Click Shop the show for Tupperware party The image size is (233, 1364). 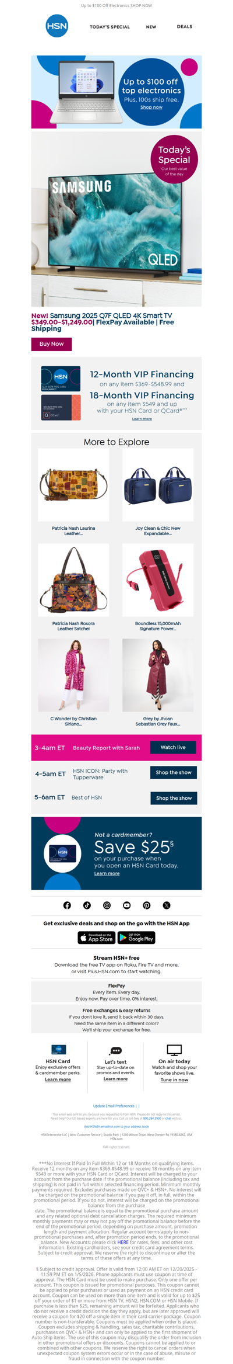174,772
